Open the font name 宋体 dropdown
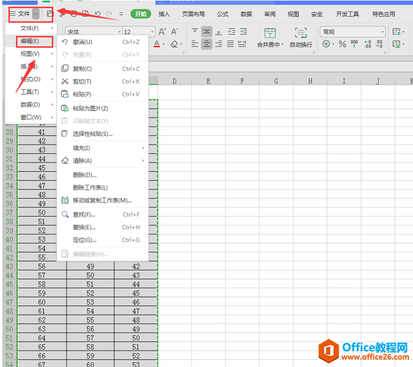413x367 pixels. 93,32
